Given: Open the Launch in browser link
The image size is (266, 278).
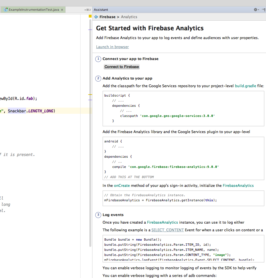Looking at the screenshot, I should pos(112,47).
